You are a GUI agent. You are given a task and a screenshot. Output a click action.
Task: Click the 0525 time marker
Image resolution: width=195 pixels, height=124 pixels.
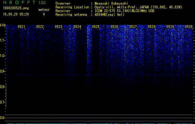(x=96, y=26)
